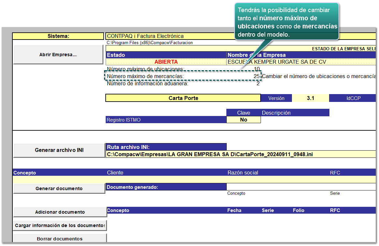Click the Adicionar documento button
The image size is (379, 246).
tap(60, 212)
